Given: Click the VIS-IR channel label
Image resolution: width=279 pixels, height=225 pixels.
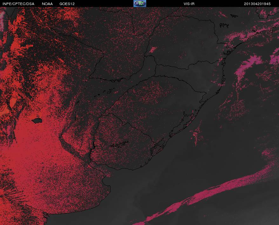Looking at the screenshot, I should pos(189,4).
